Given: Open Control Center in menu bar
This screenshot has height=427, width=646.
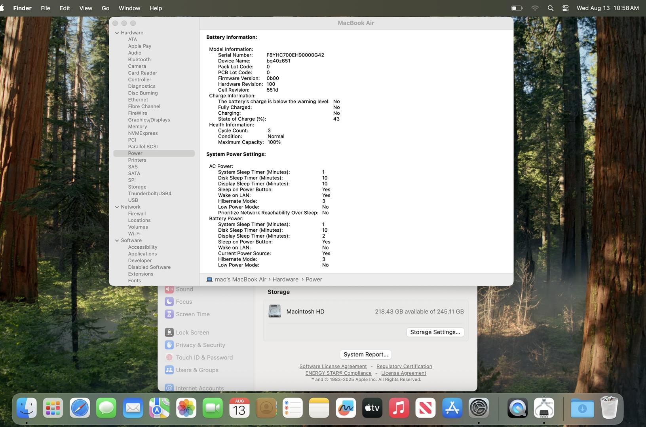Looking at the screenshot, I should pyautogui.click(x=565, y=8).
